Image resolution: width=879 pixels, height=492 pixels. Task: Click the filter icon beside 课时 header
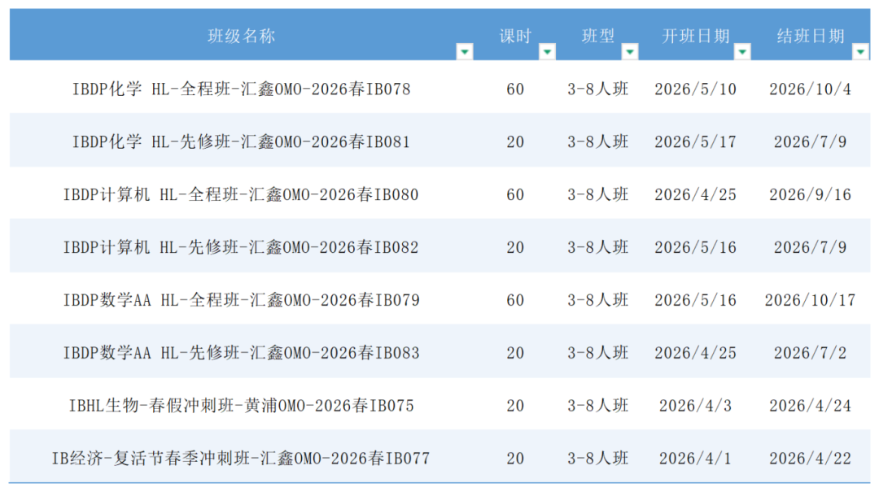tap(547, 51)
